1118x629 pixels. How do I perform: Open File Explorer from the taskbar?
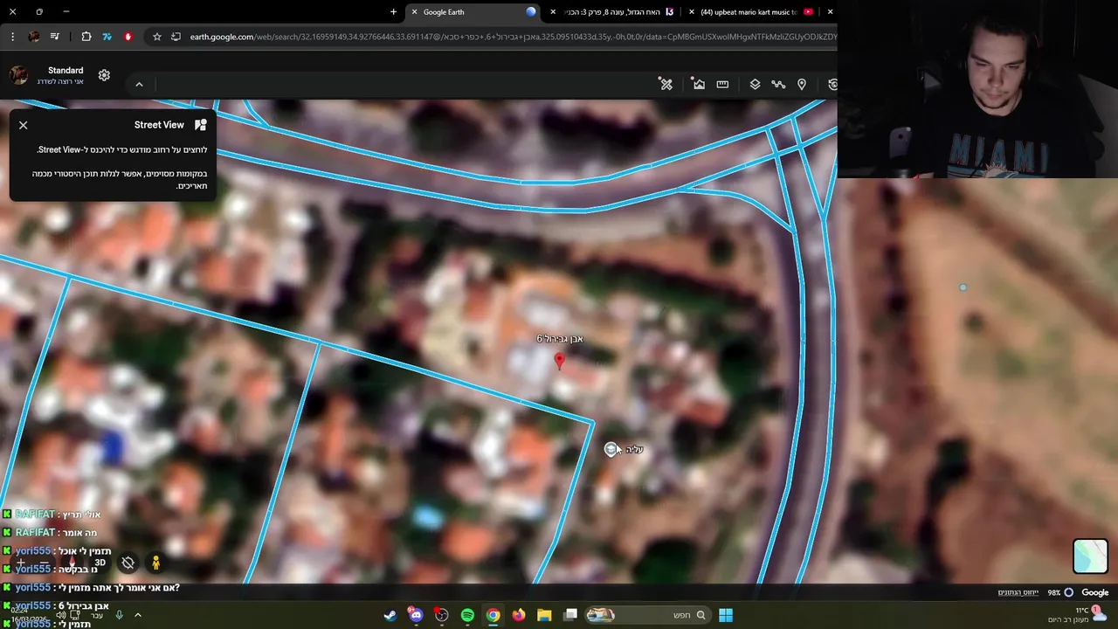click(x=544, y=615)
